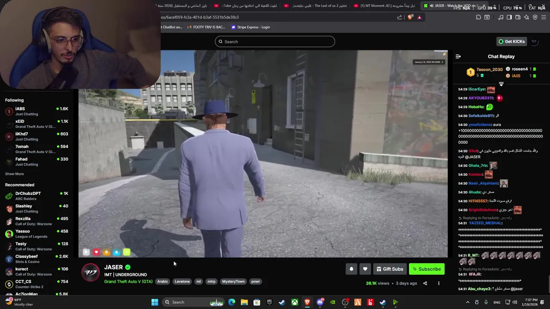Open the three-dot more options menu
Screen dimensions: 550x309
439,283
